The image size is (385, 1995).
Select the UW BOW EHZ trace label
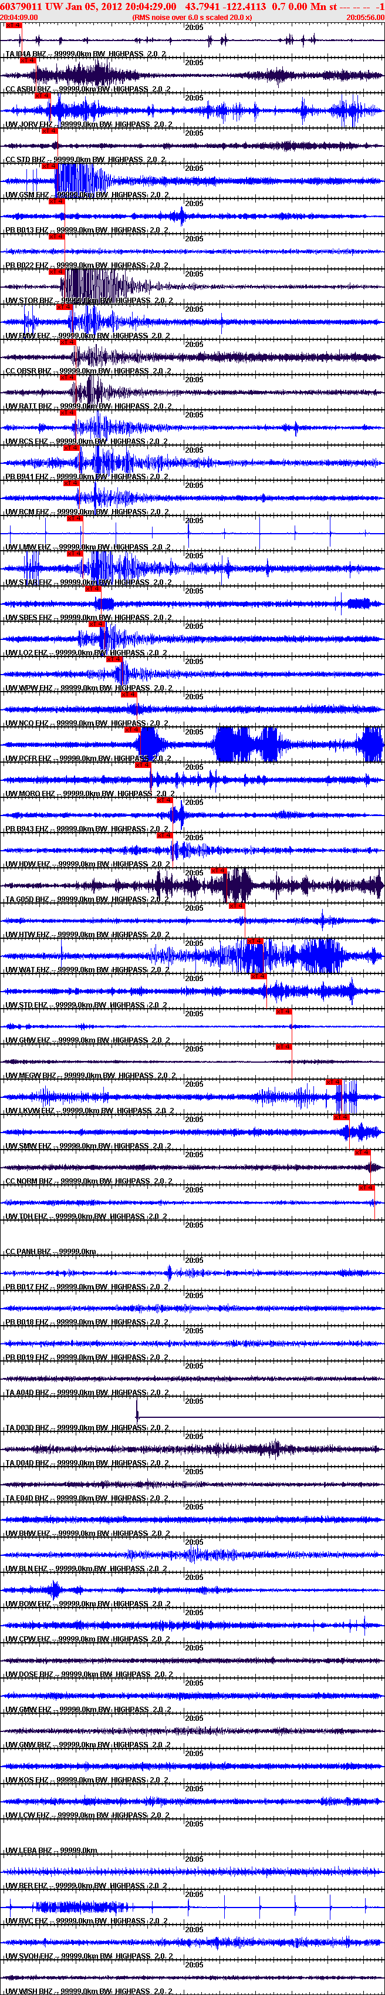click(x=87, y=1604)
